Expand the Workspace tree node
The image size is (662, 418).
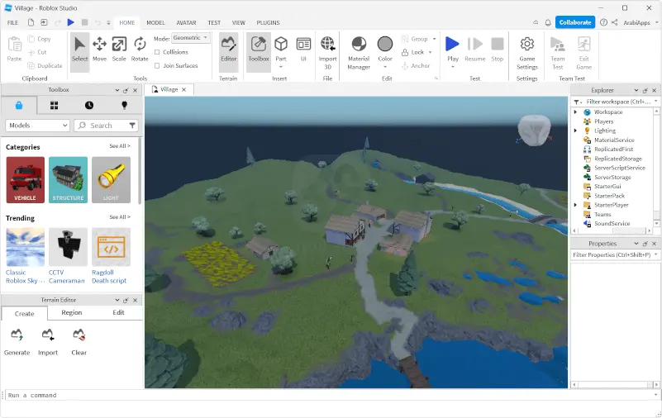[575, 112]
